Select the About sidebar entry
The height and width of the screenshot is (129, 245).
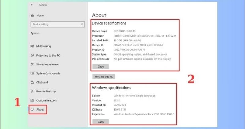click(40, 109)
